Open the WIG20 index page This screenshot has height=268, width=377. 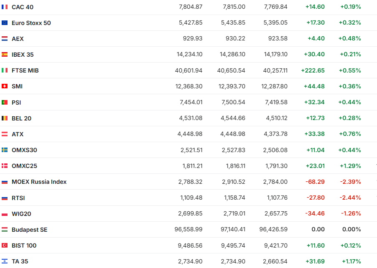click(21, 214)
